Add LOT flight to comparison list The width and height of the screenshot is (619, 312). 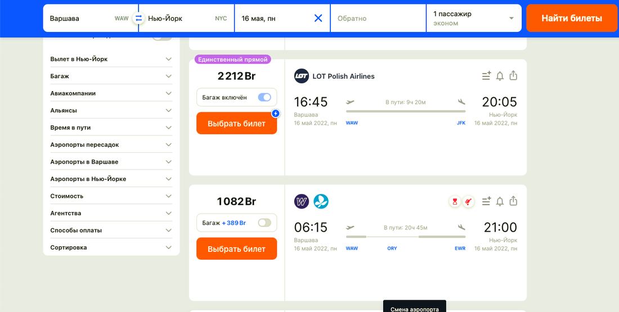click(x=486, y=76)
